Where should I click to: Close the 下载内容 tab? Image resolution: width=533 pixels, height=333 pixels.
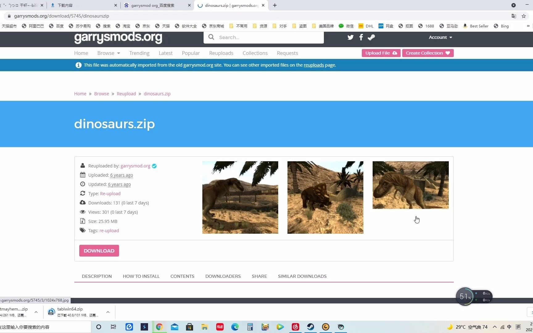[116, 5]
